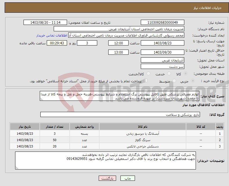Click the چاپ print button
This screenshot has width=229, height=186.
click(x=127, y=178)
